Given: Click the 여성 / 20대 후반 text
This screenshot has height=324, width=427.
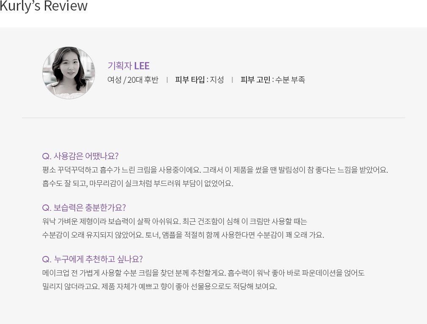Looking at the screenshot, I should tap(133, 80).
